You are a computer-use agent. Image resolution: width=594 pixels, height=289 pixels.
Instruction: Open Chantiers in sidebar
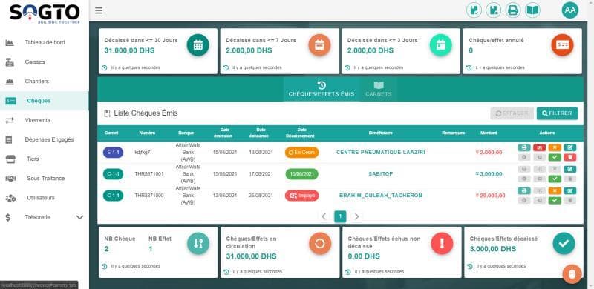45,82
